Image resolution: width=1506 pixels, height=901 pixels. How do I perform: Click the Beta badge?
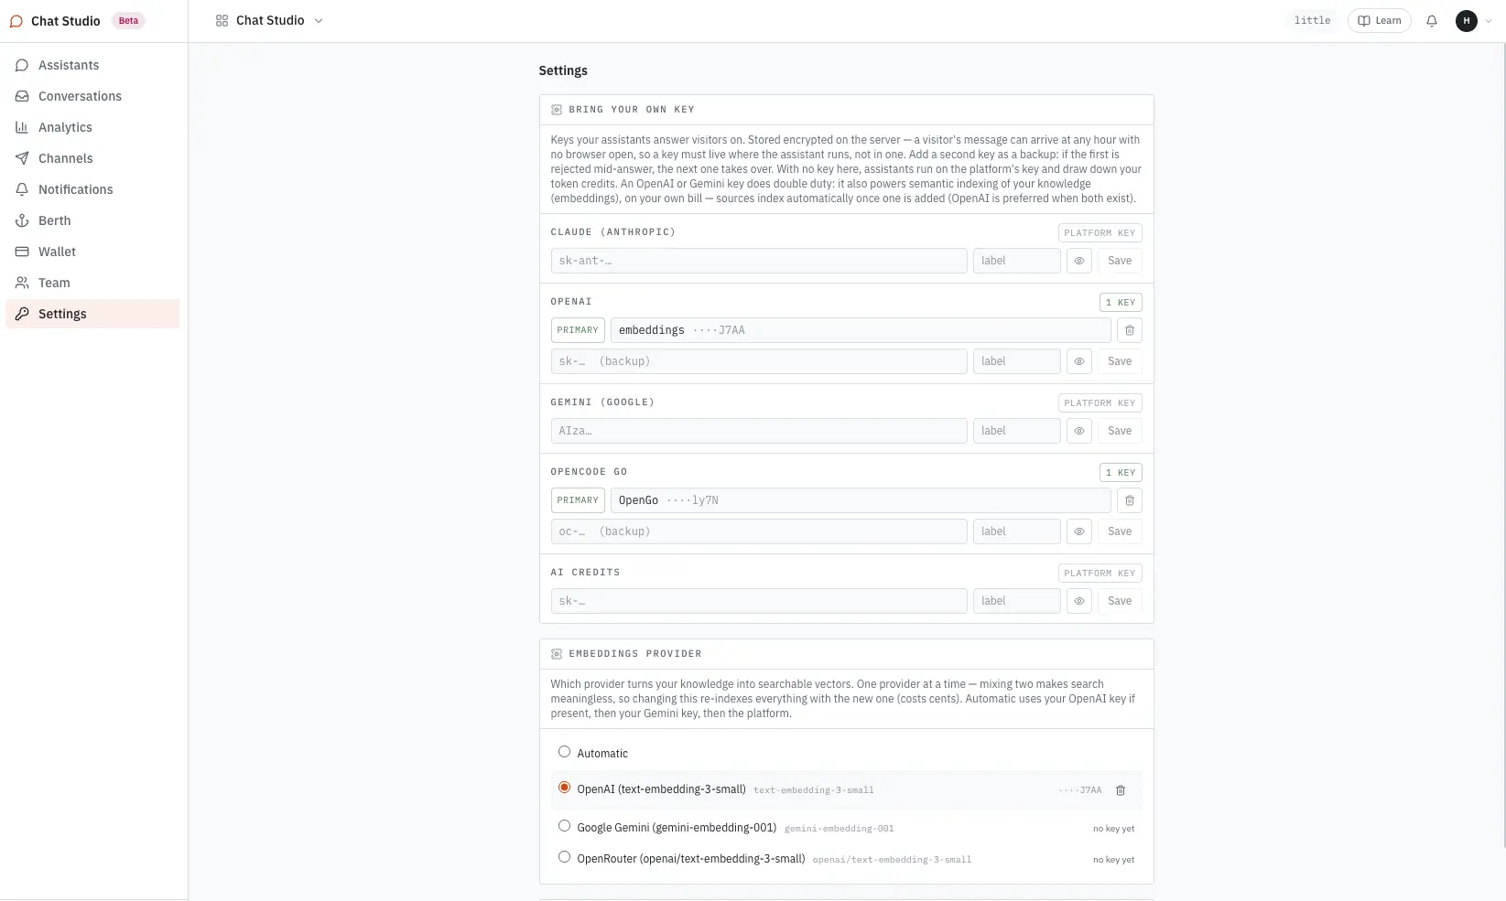[128, 21]
